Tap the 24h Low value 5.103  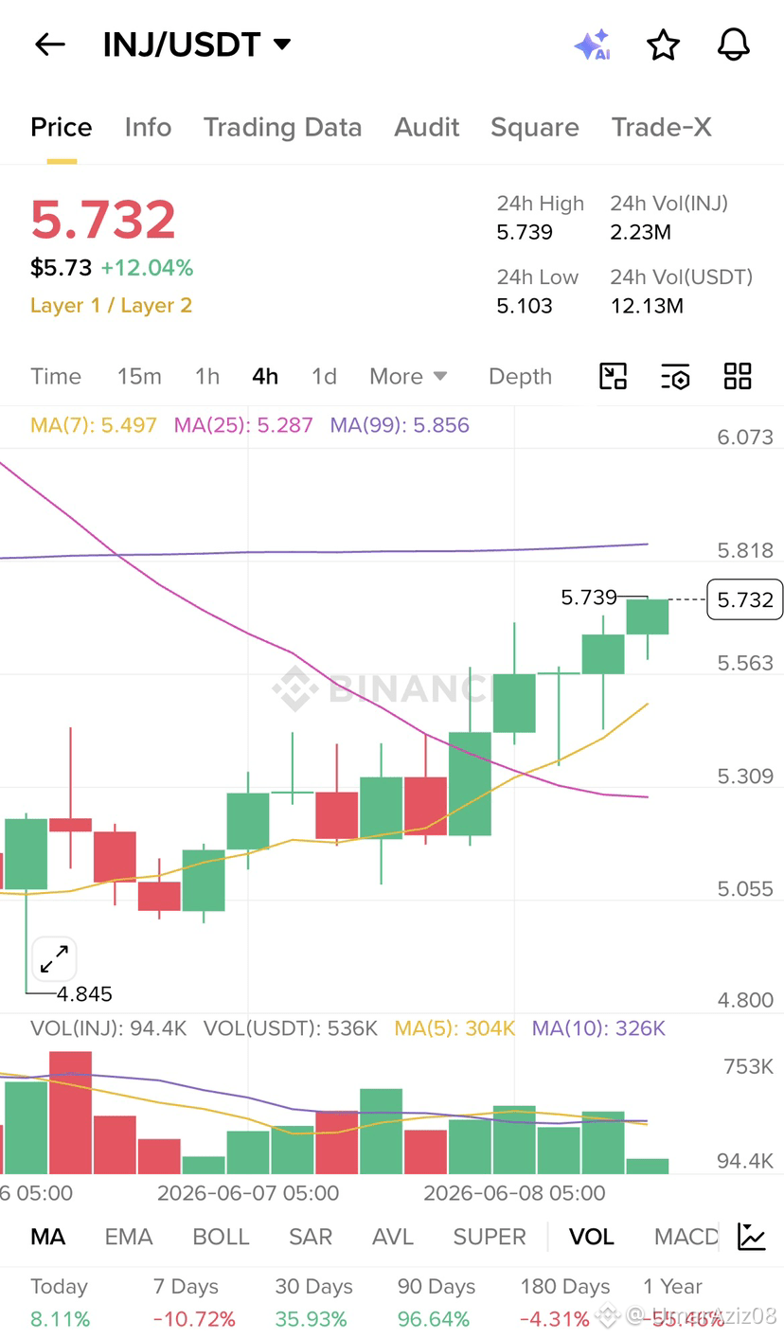coord(525,306)
